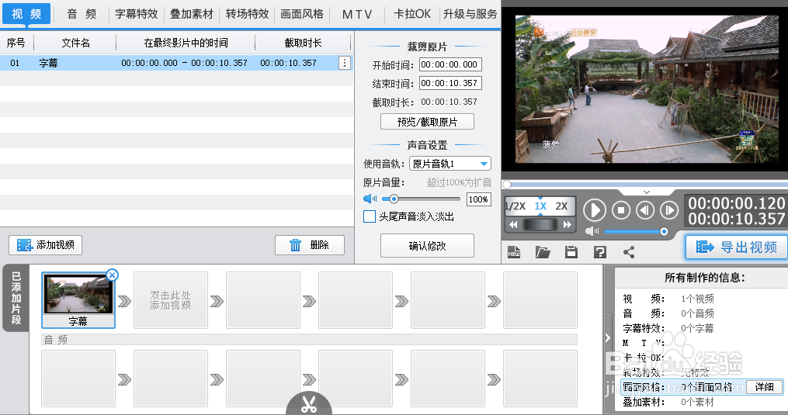The image size is (788, 415).
Task: Click the 开始时间 input field
Action: pos(450,65)
